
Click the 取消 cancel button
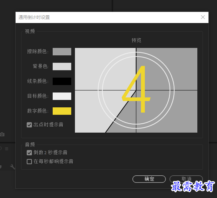(x=186, y=179)
